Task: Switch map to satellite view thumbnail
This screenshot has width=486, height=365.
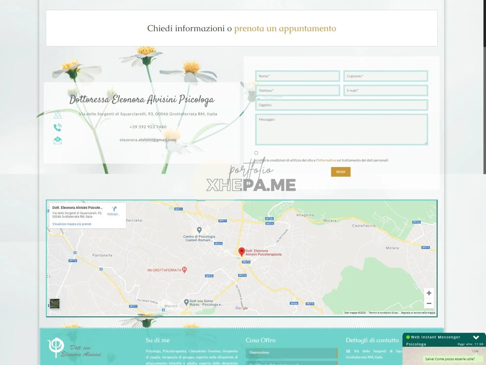Action: pyautogui.click(x=54, y=303)
